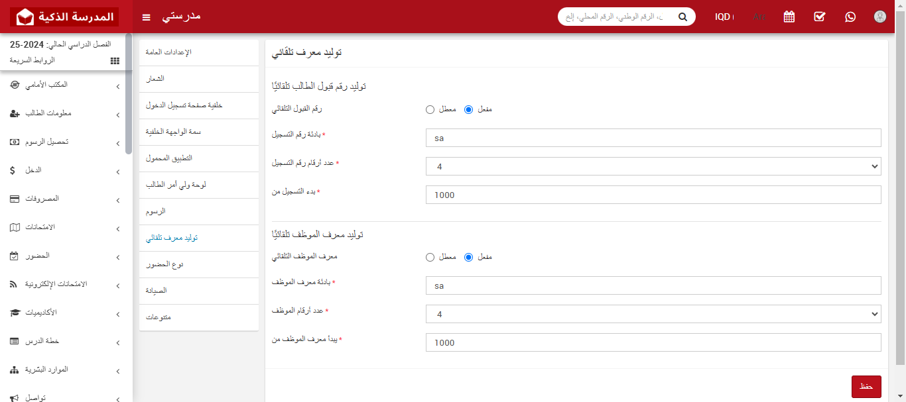
Task: Open the calendar icon in the top bar
Action: tap(789, 17)
